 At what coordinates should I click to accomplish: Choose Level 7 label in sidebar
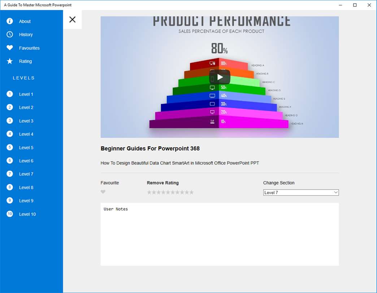pyautogui.click(x=26, y=174)
